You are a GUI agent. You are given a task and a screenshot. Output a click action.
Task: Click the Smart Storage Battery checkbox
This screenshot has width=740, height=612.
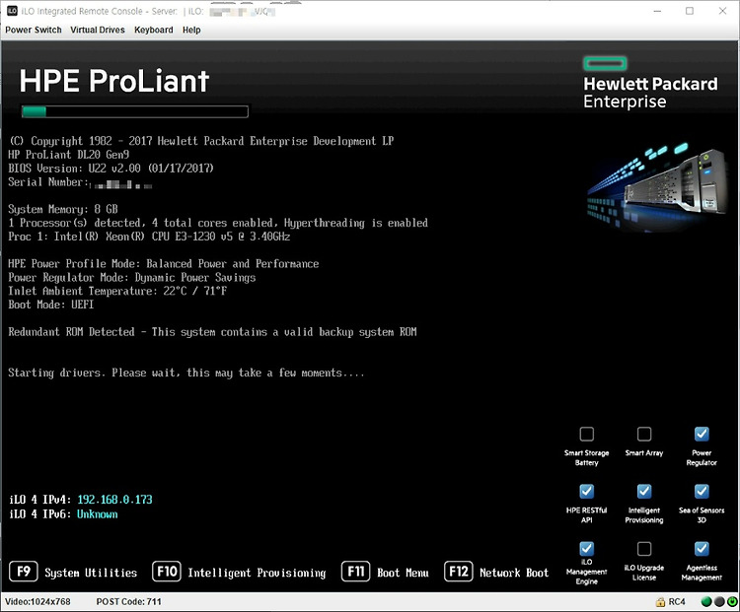587,434
